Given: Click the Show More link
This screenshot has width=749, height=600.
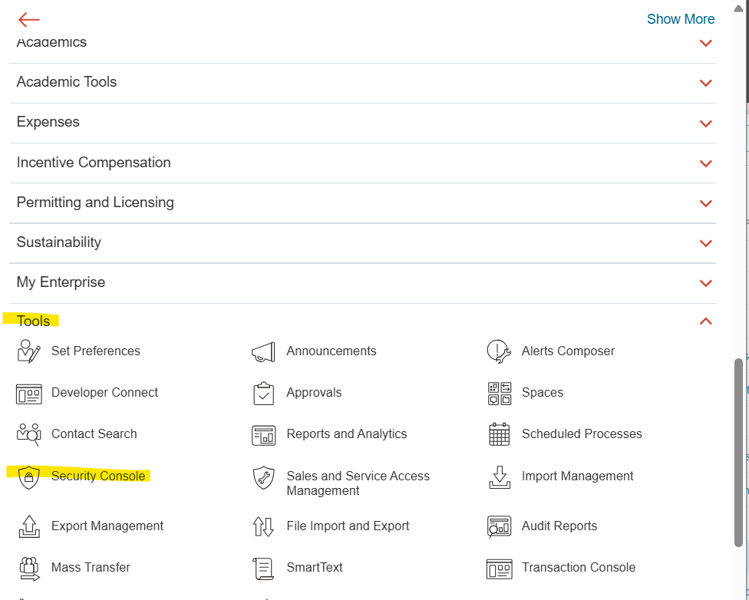Looking at the screenshot, I should 680,19.
